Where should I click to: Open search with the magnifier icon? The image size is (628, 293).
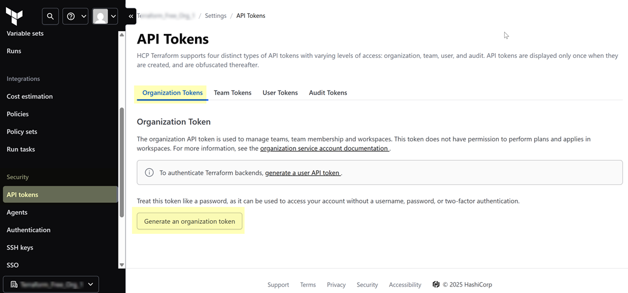tap(50, 17)
